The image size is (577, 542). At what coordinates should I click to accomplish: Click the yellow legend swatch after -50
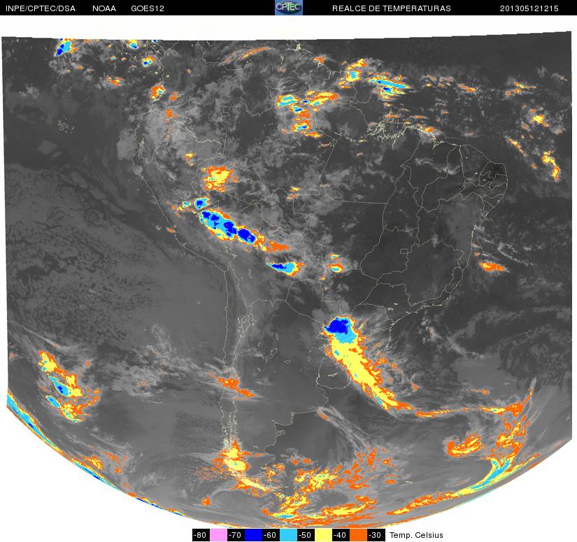pyautogui.click(x=323, y=535)
